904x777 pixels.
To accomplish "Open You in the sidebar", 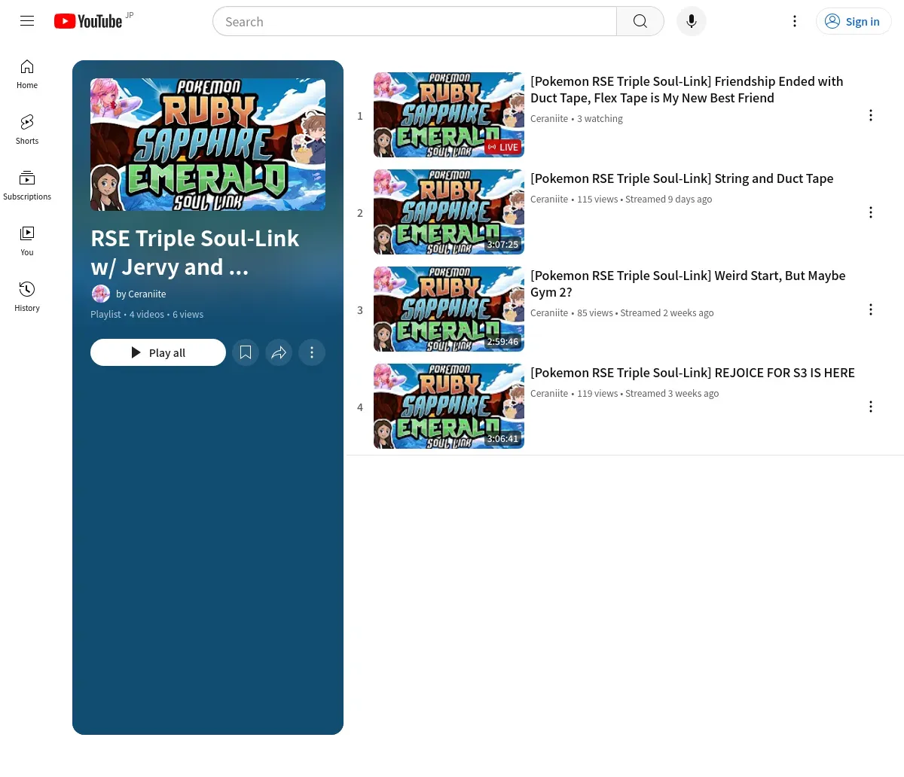I will point(27,241).
